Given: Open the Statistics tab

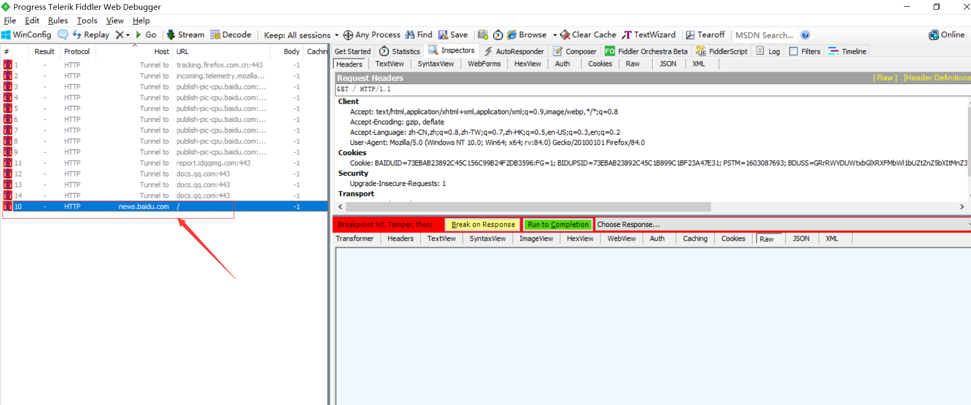Looking at the screenshot, I should point(400,51).
